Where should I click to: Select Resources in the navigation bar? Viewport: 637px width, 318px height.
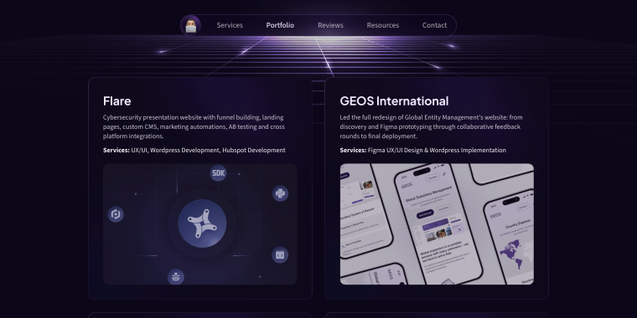[383, 25]
